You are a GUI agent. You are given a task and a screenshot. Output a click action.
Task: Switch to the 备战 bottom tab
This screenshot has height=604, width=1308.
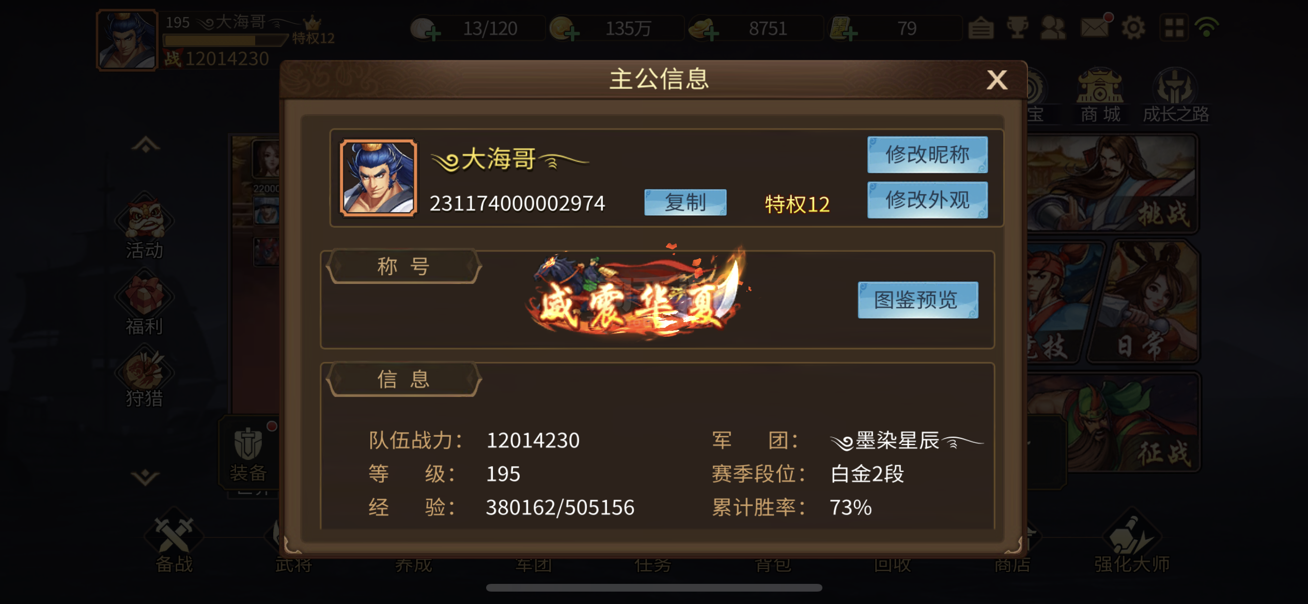click(174, 545)
